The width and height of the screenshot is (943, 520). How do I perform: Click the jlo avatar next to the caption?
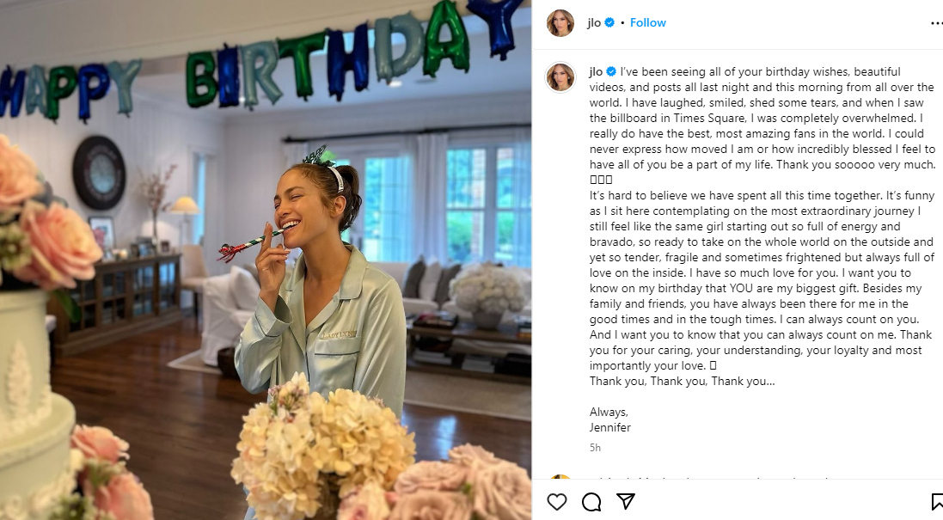(560, 77)
